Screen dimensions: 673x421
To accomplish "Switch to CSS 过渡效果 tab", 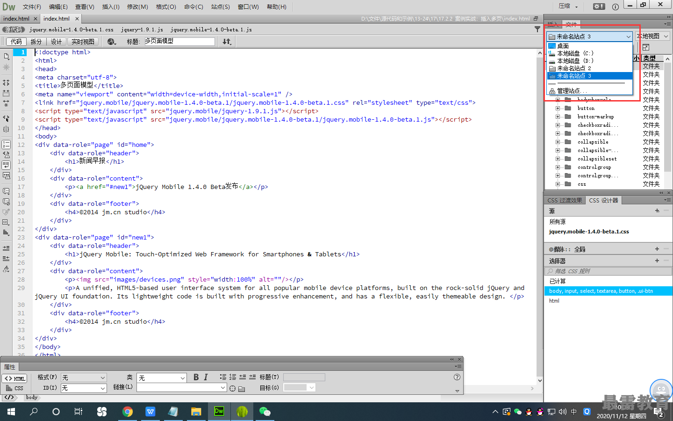I will 565,200.
